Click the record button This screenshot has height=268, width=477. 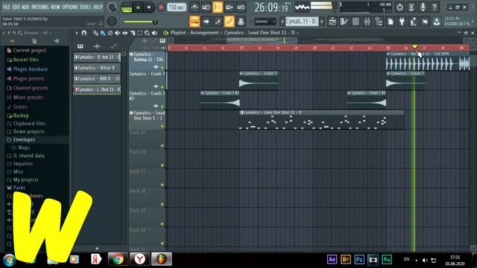161,7
